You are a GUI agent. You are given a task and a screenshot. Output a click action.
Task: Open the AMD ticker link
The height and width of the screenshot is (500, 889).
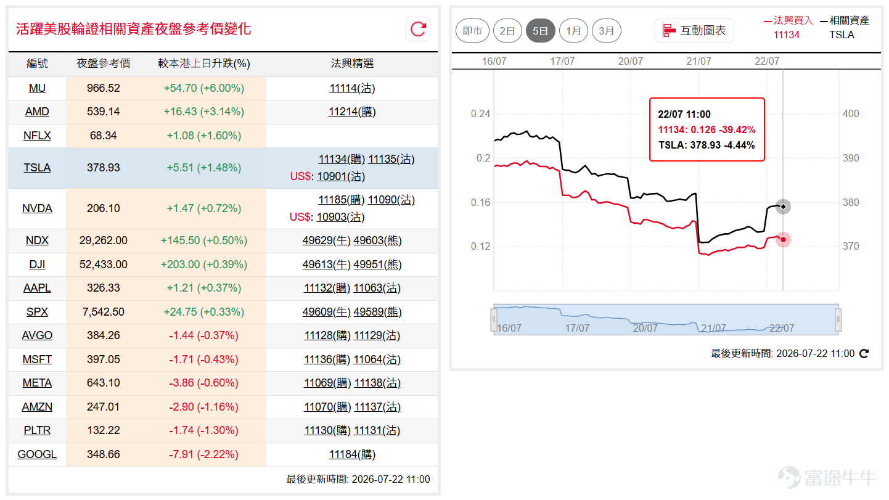click(37, 112)
